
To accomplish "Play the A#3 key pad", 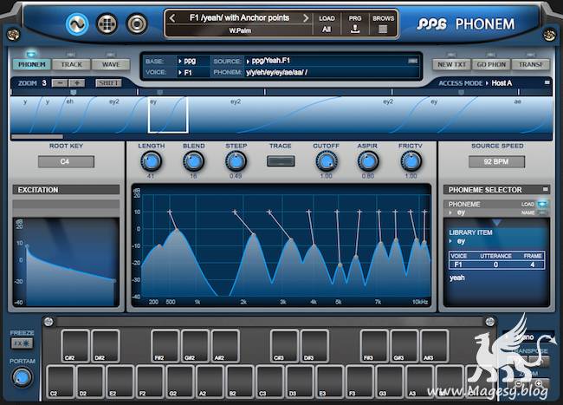I will pyautogui.click(x=435, y=345).
